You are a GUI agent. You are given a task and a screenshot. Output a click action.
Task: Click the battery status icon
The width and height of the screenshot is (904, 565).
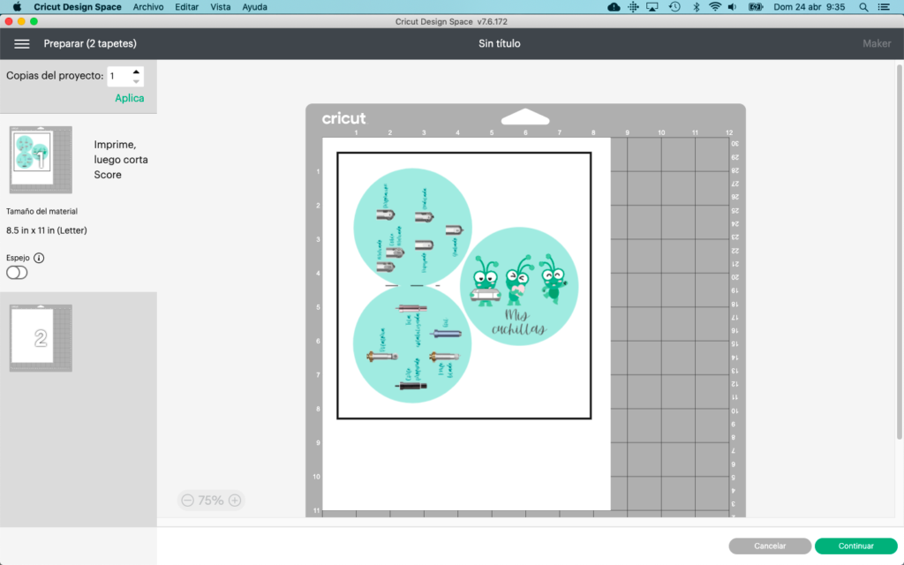pyautogui.click(x=756, y=7)
